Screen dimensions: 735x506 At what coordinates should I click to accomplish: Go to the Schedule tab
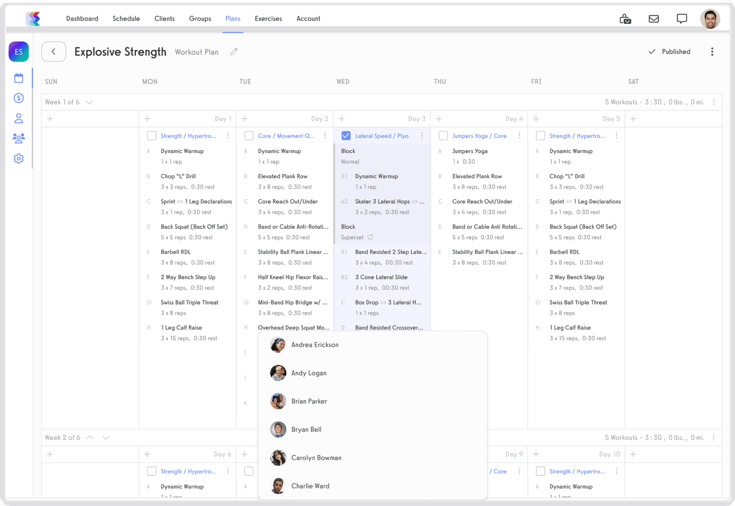tap(126, 19)
